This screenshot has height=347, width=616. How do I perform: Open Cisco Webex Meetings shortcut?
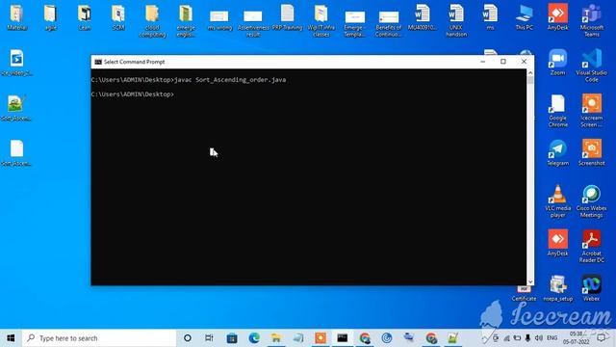click(592, 201)
